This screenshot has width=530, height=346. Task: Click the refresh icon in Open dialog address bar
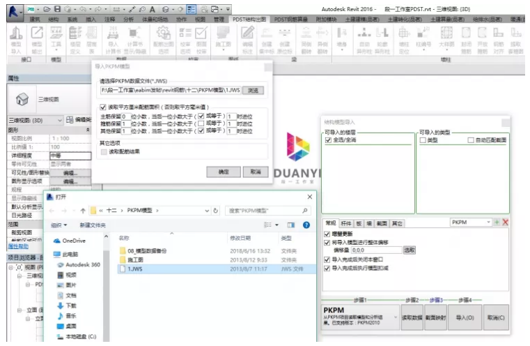tap(216, 211)
